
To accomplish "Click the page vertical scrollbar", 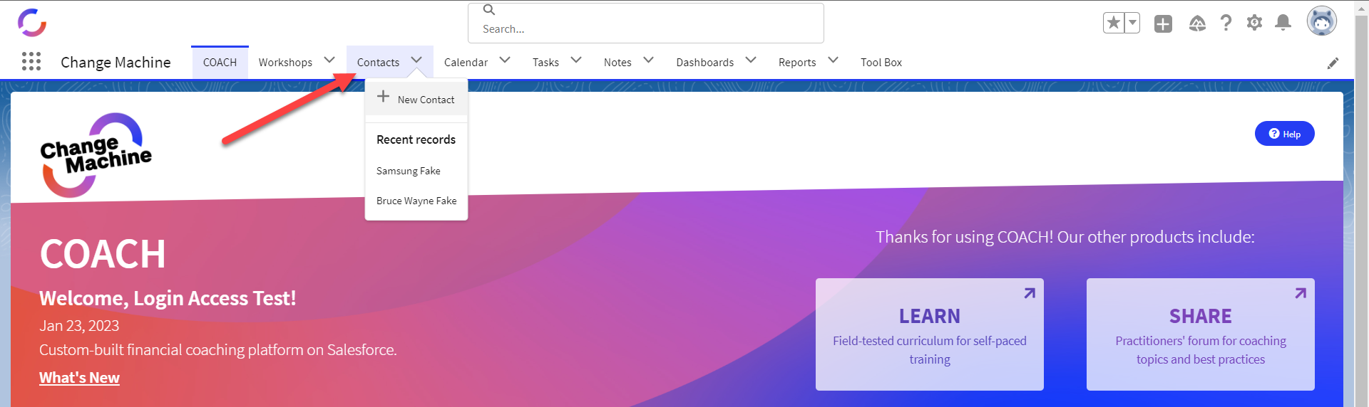I will coord(1362,203).
